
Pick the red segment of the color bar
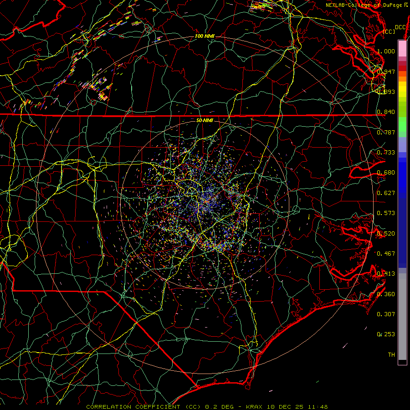tap(402, 68)
